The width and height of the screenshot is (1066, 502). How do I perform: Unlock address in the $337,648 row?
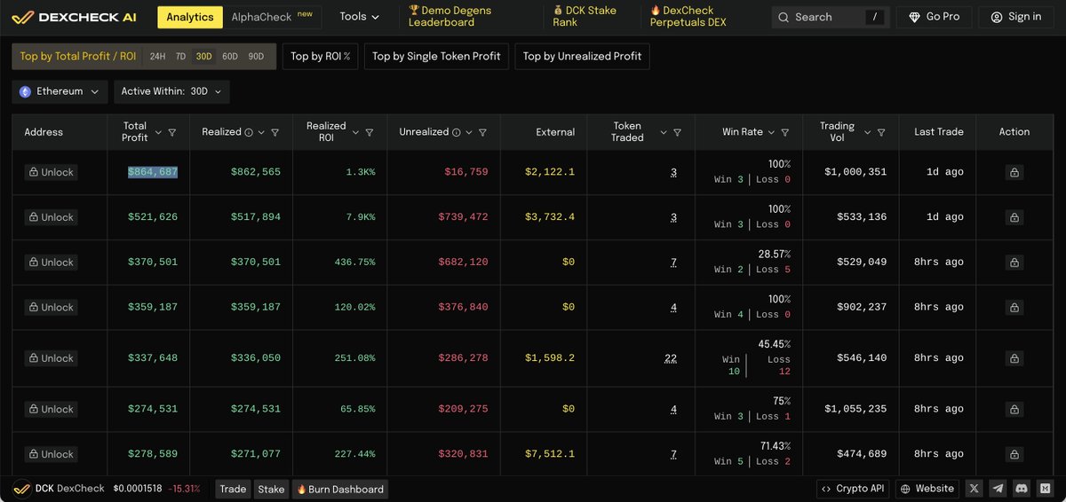pyautogui.click(x=51, y=358)
